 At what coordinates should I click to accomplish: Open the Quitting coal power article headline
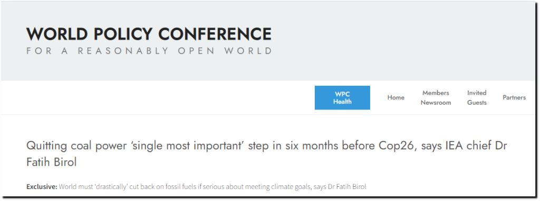pos(266,154)
